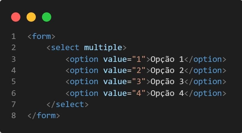Click the text Opção 4

[167, 93]
